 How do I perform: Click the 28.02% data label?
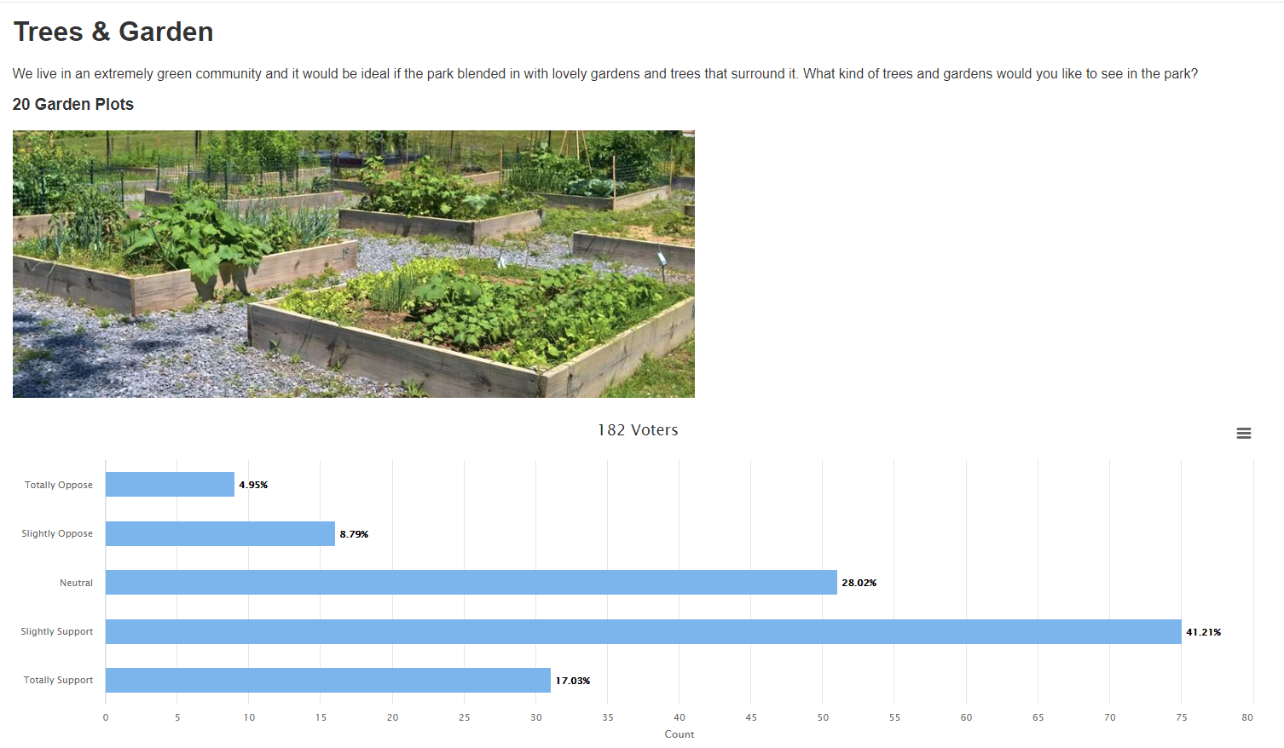coord(859,583)
